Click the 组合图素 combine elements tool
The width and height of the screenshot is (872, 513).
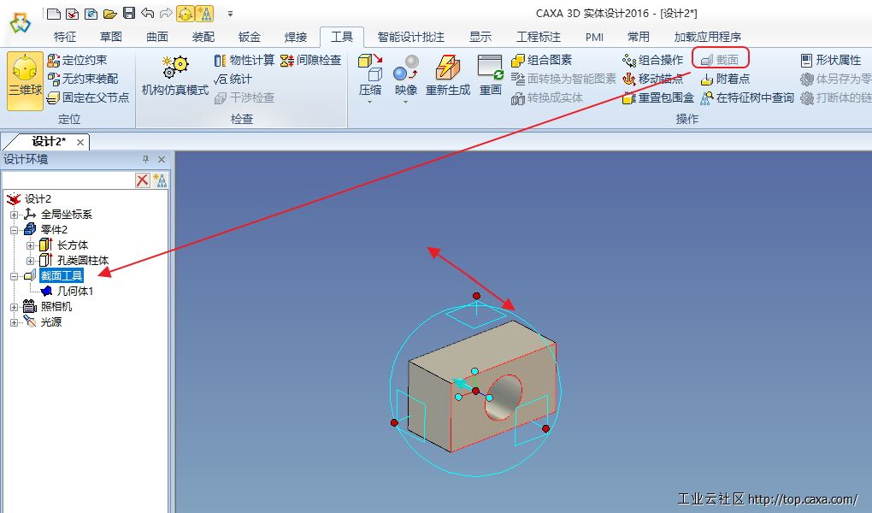click(x=542, y=60)
